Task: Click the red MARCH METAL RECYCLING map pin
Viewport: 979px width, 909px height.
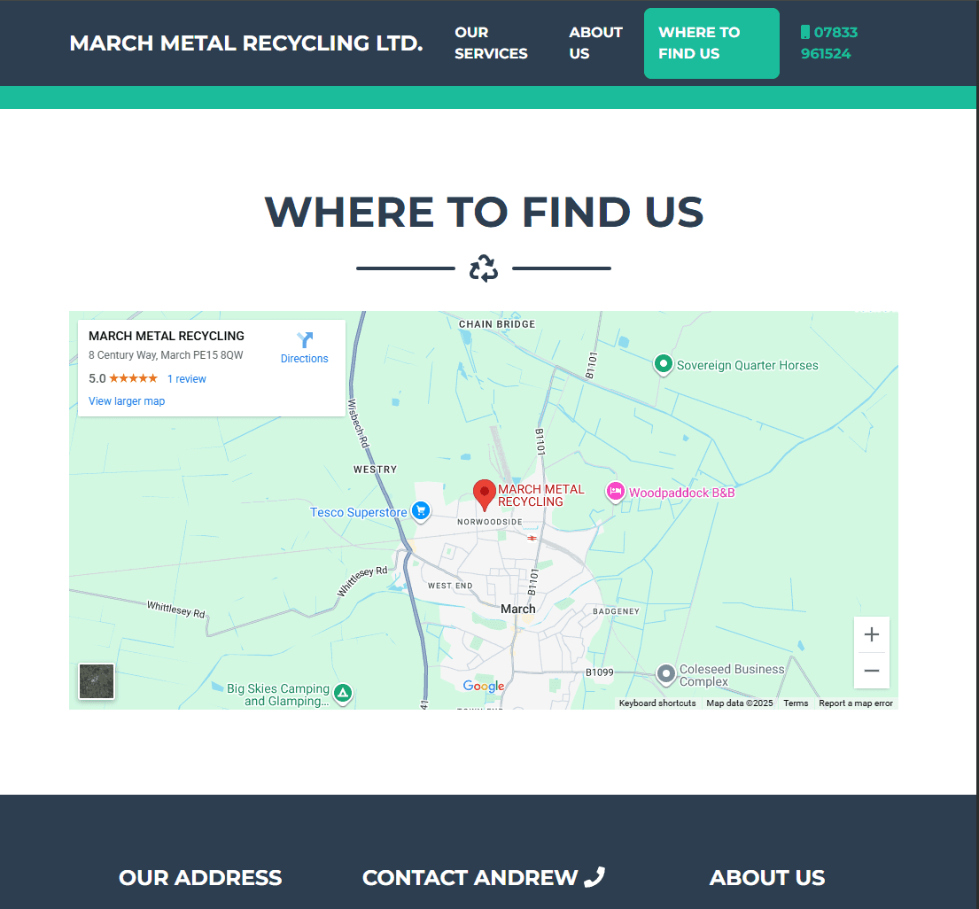Action: [x=484, y=493]
